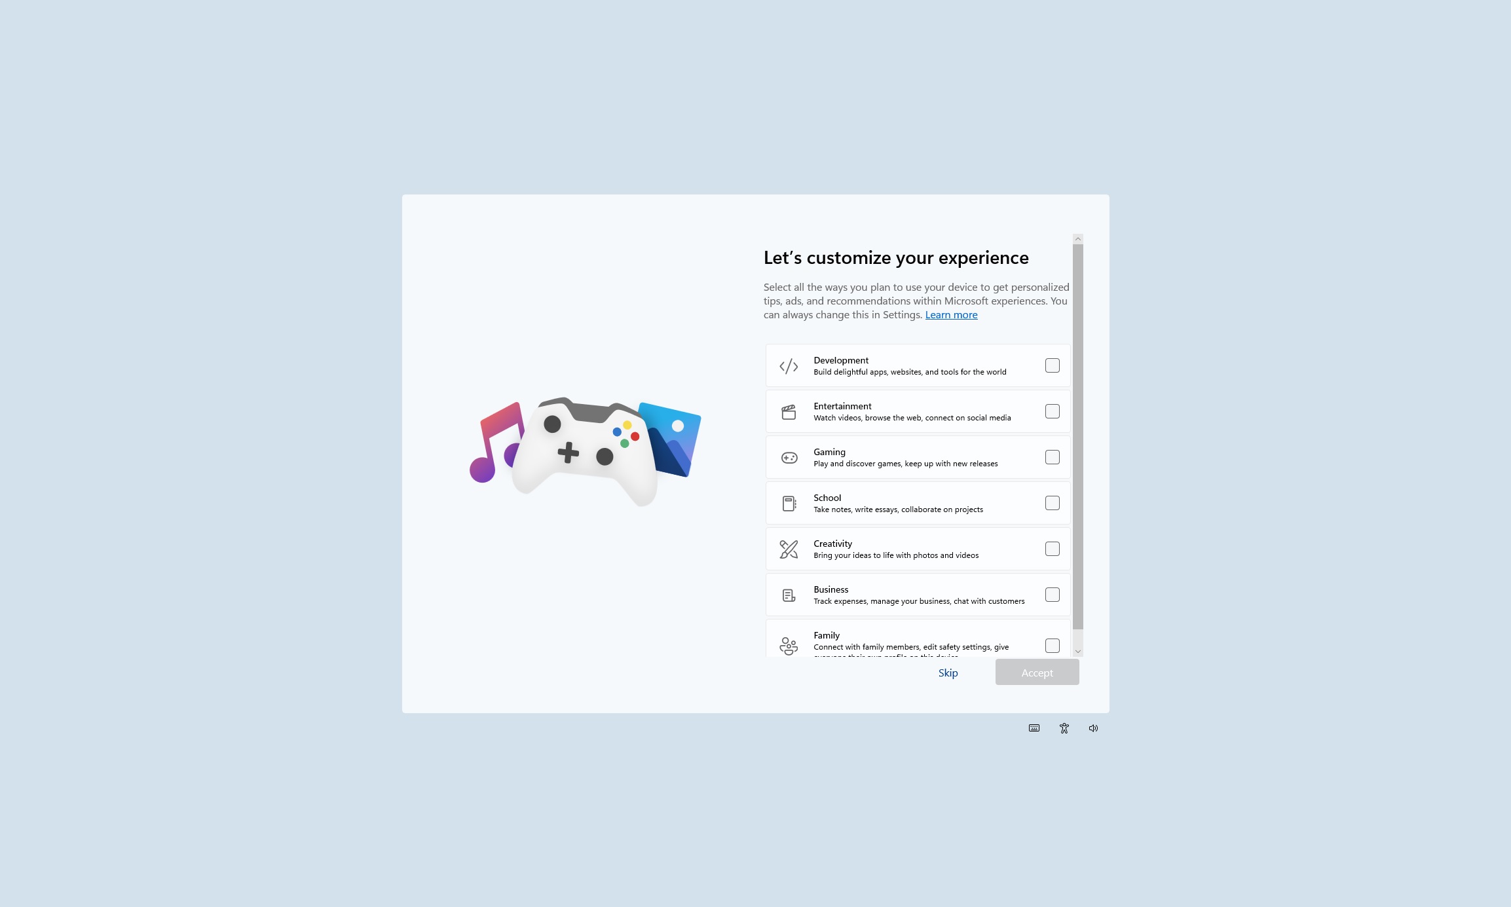
Task: Click the Entertainment category icon
Action: click(x=789, y=411)
